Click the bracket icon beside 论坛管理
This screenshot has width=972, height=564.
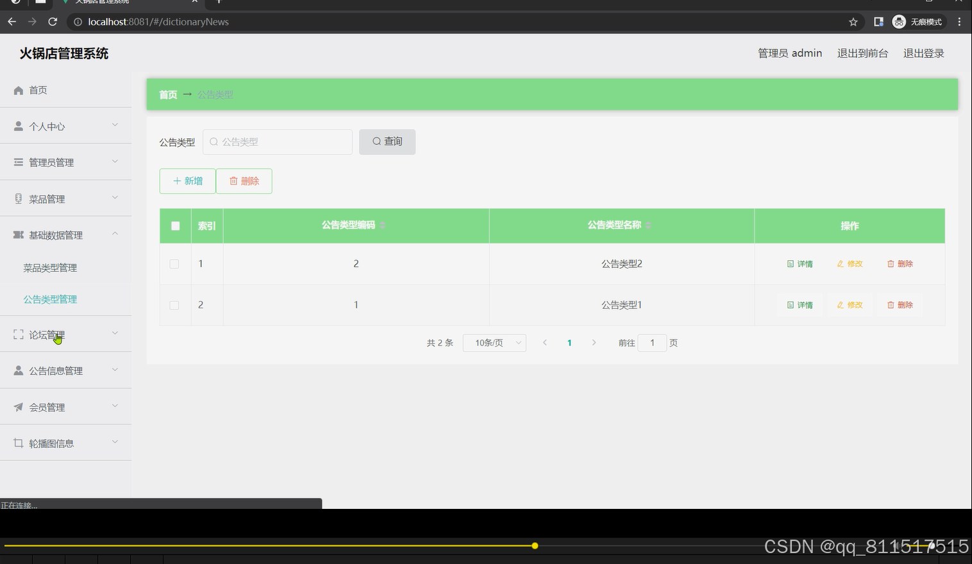(19, 335)
